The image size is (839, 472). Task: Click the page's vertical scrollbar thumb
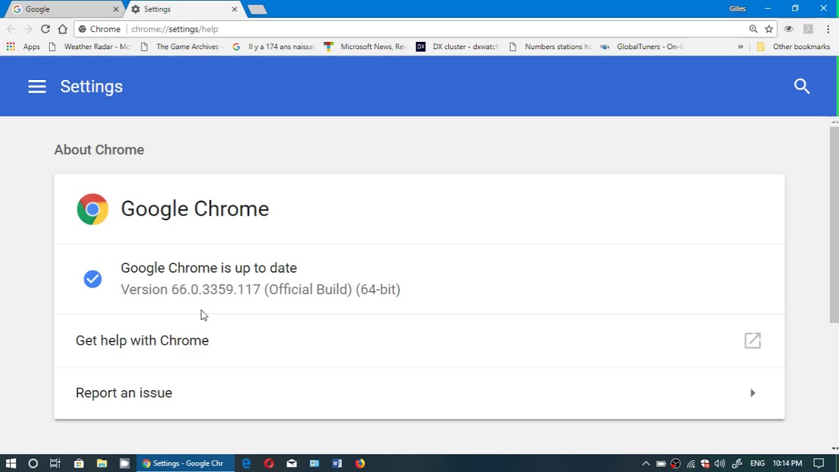(834, 225)
